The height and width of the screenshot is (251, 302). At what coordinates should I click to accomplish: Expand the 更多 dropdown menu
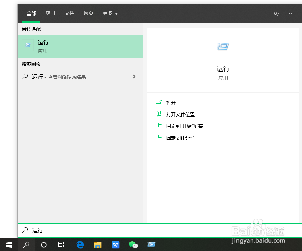pyautogui.click(x=110, y=13)
